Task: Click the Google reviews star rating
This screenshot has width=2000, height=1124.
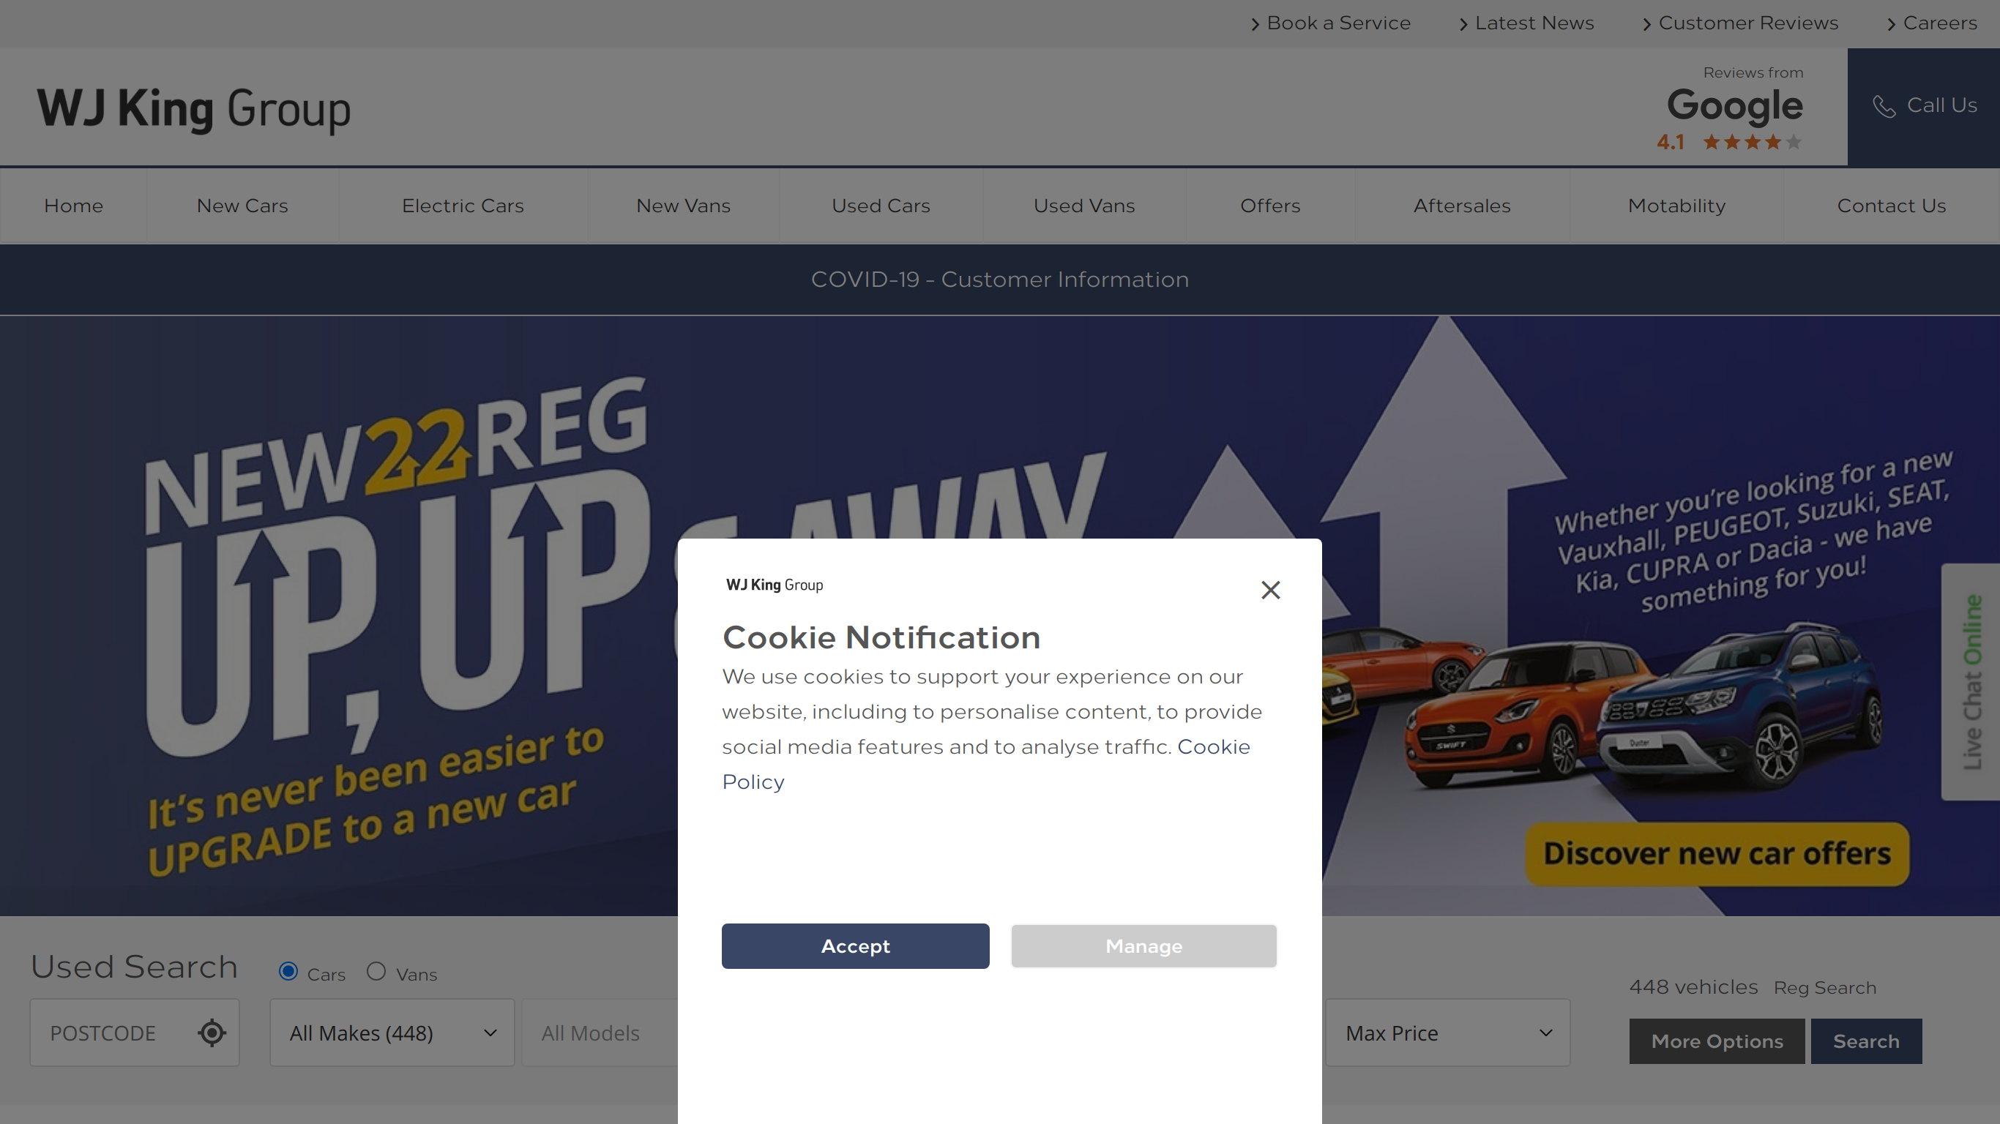Action: 1752,142
